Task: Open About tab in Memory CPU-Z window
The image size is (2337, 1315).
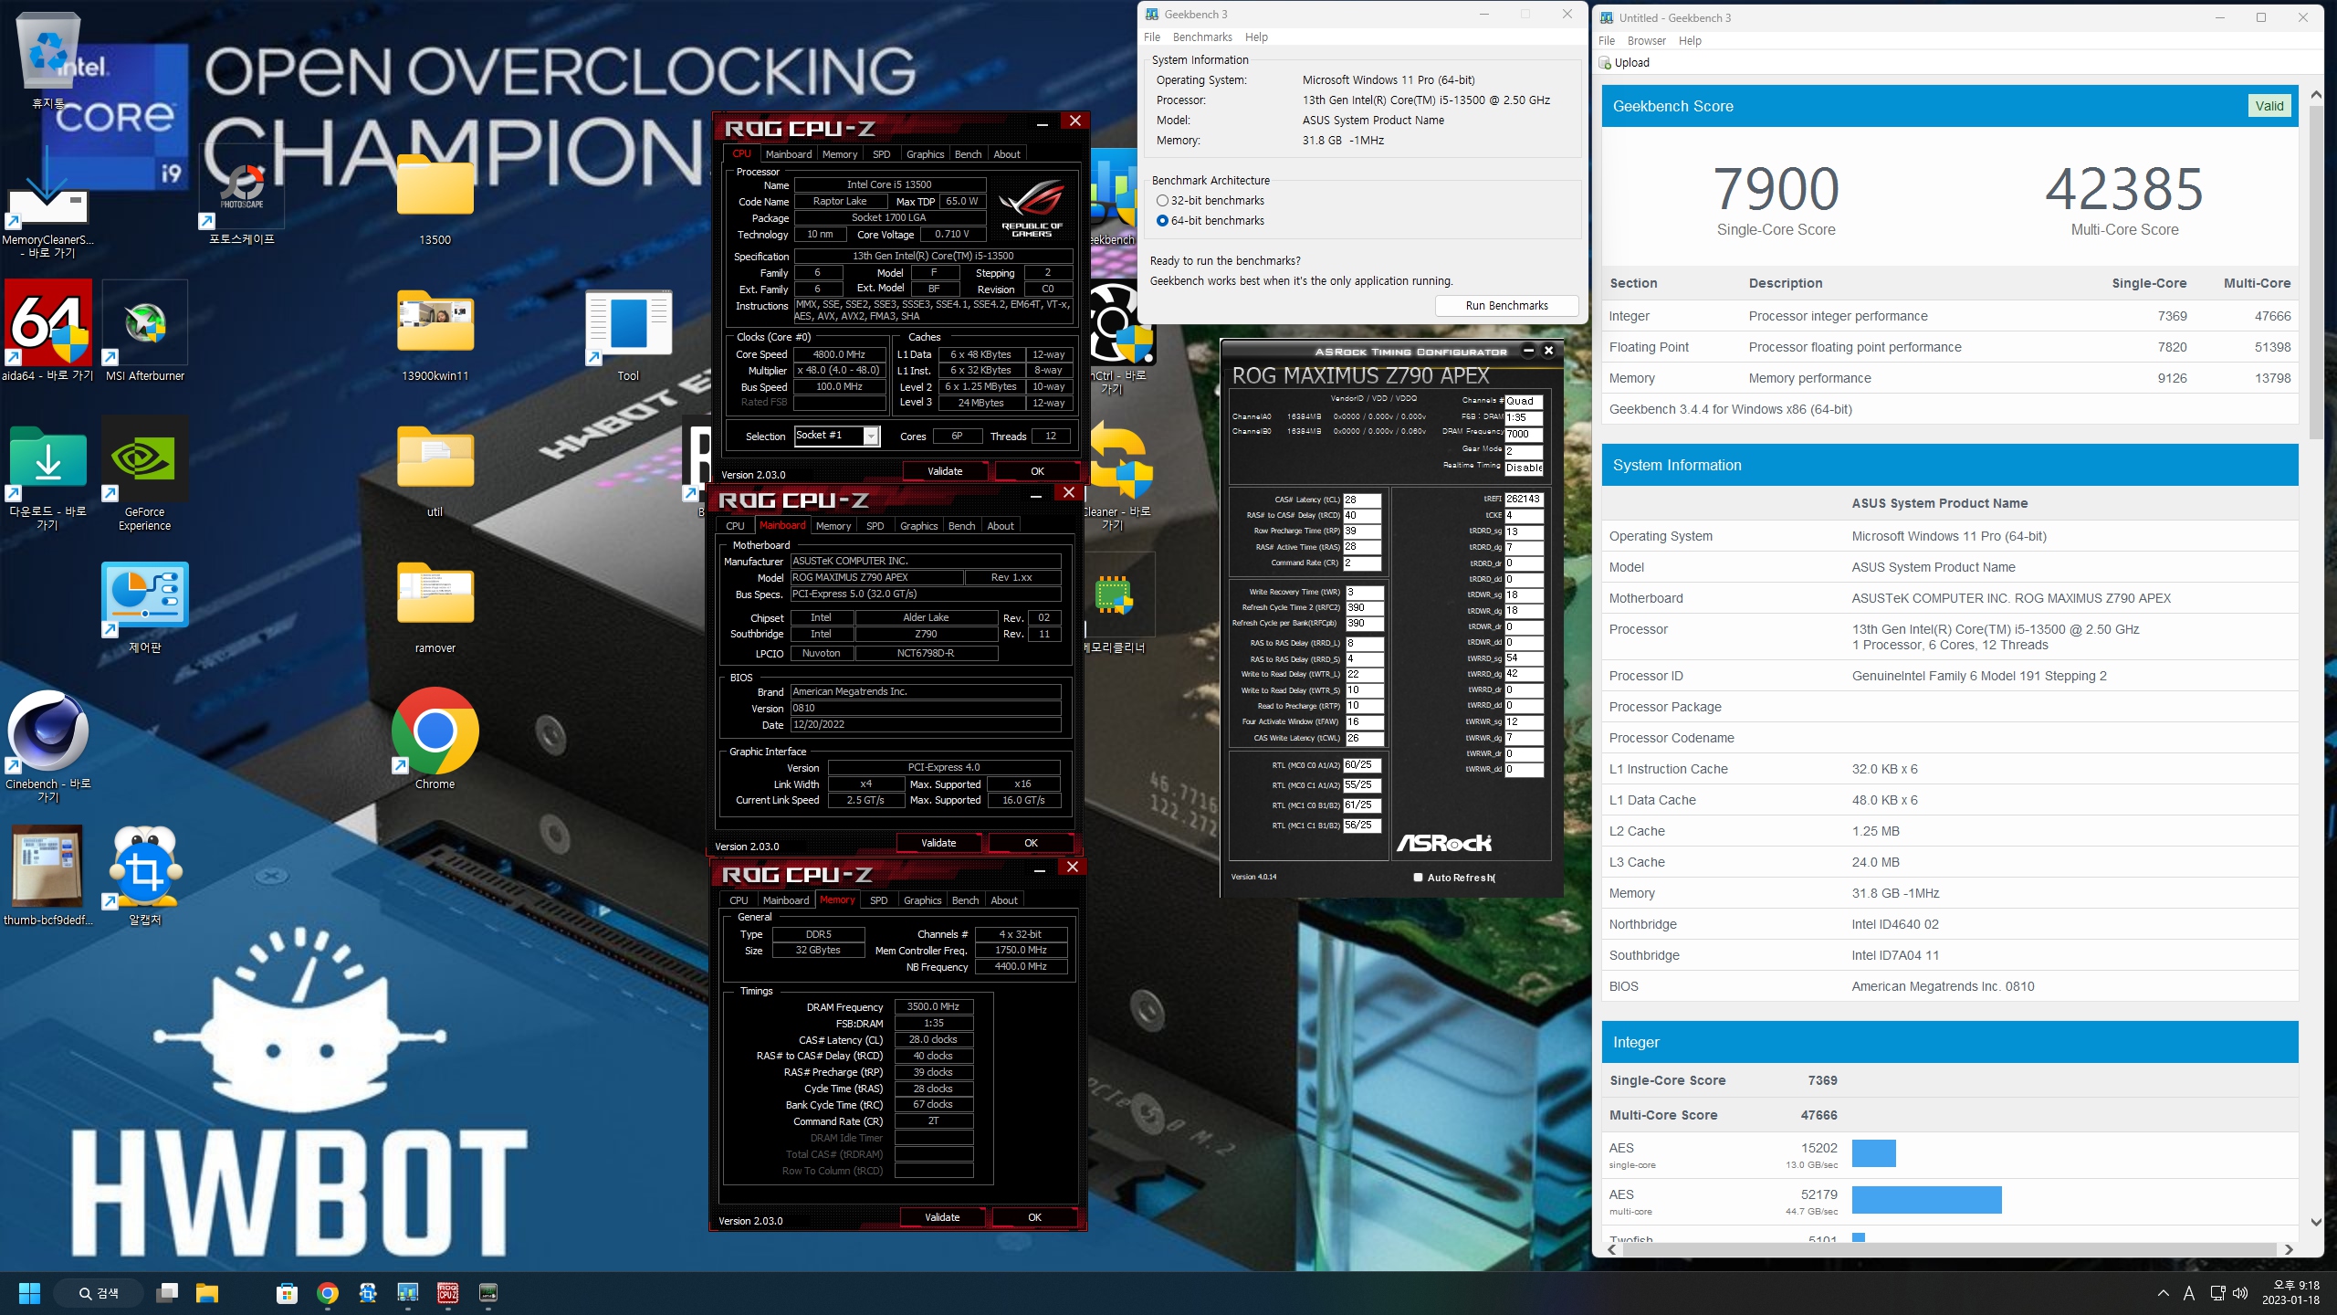Action: (1004, 900)
